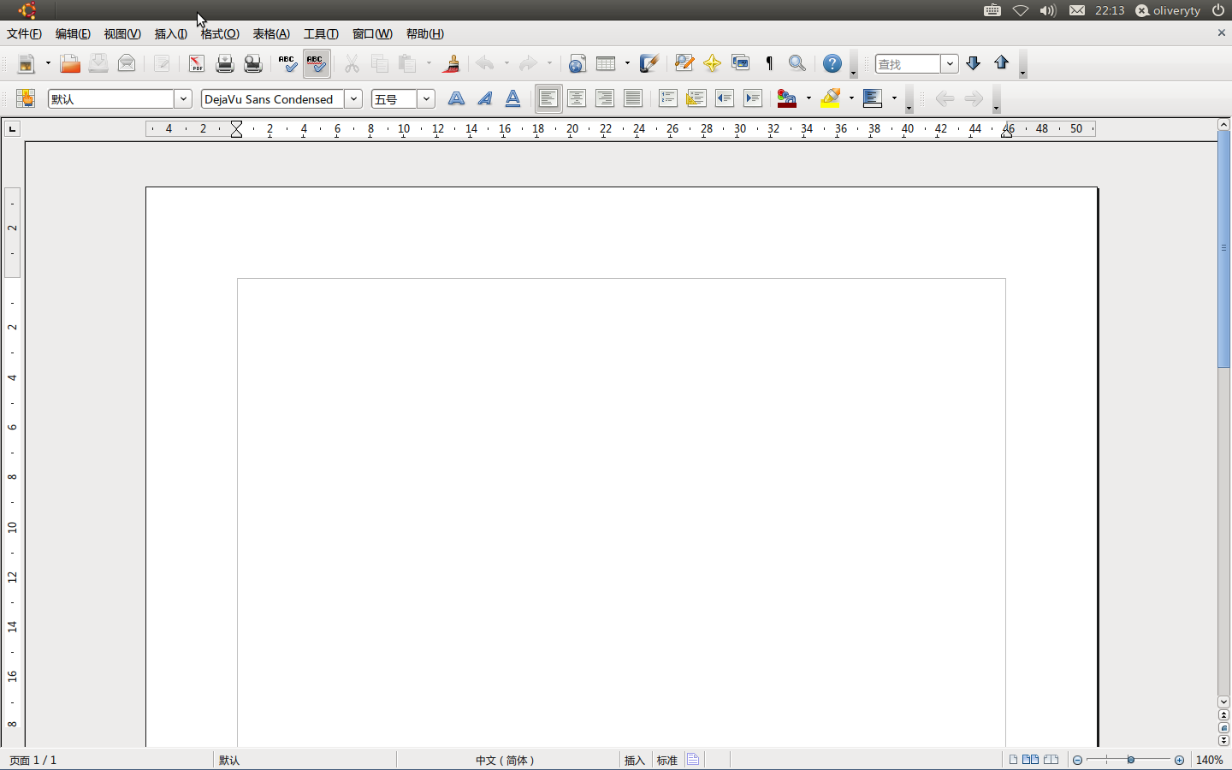Screen dimensions: 1232x770
Task: Open Page Preview with the printer-magnifier icon
Action: pyautogui.click(x=253, y=63)
